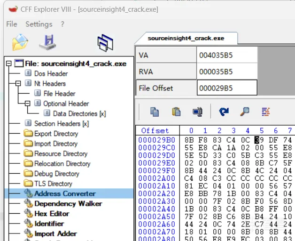Click the RVA value field 000035B5
The height and width of the screenshot is (241, 295).
pyautogui.click(x=227, y=72)
